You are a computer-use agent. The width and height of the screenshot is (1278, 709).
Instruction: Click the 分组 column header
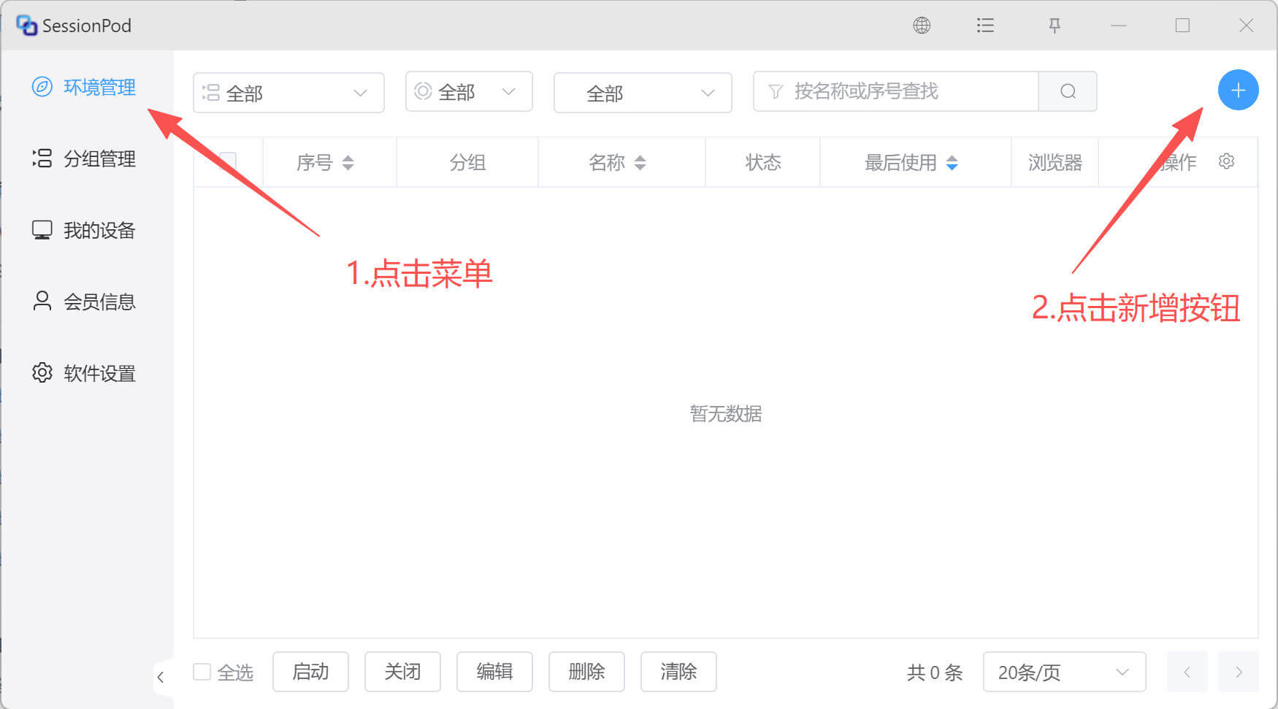coord(467,162)
